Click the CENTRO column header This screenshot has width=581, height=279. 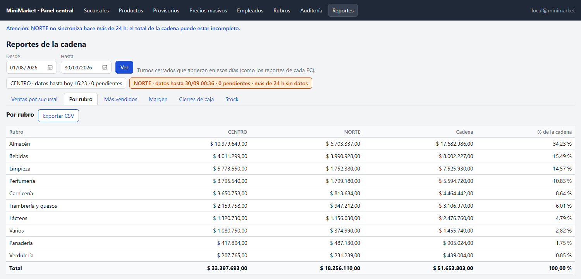click(x=237, y=132)
